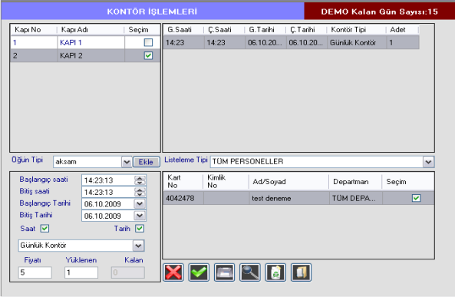This screenshot has height=297, width=455.
Task: Uncheck the Seçim box for KAPI 2
Action: [148, 55]
